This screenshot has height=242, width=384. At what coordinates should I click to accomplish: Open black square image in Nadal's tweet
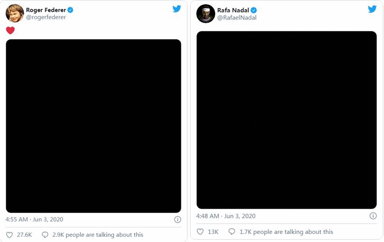pyautogui.click(x=286, y=120)
